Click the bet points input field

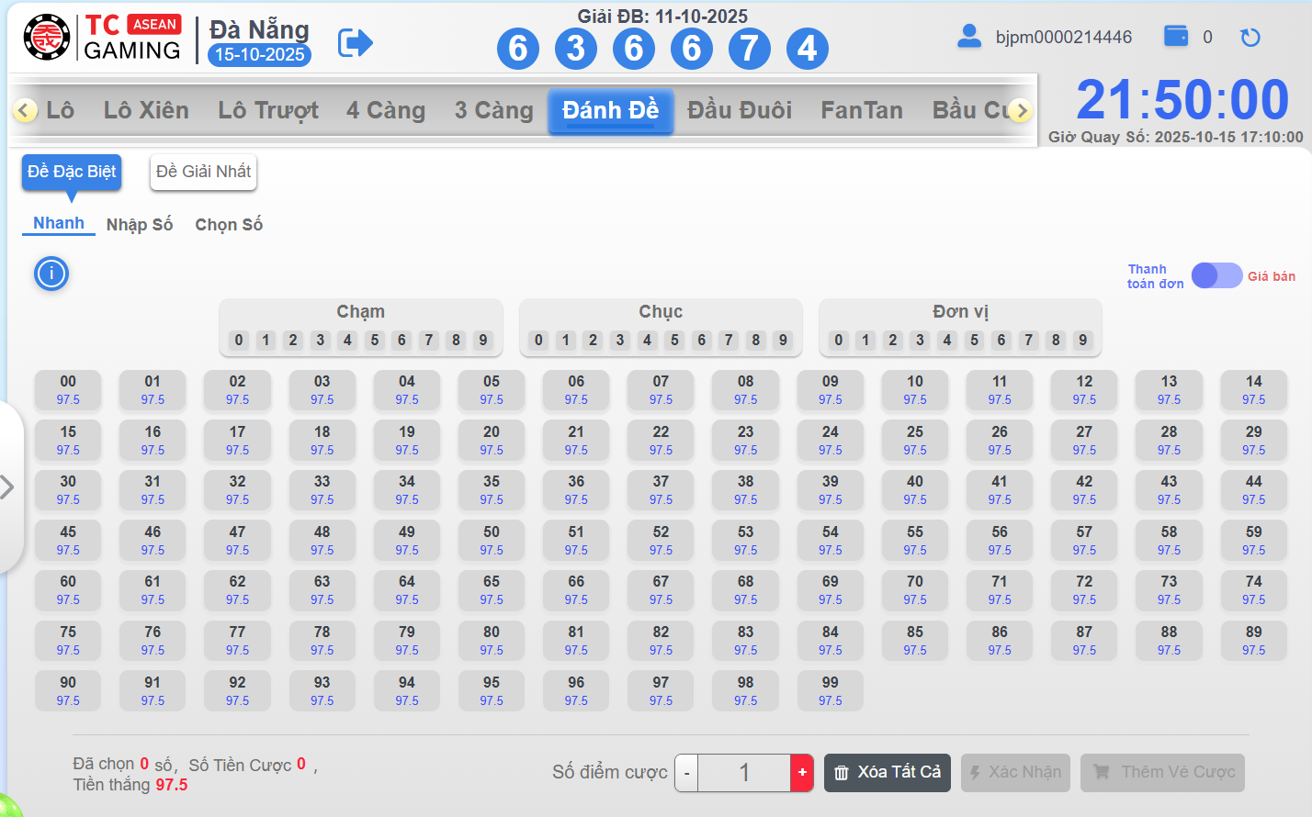coord(744,773)
